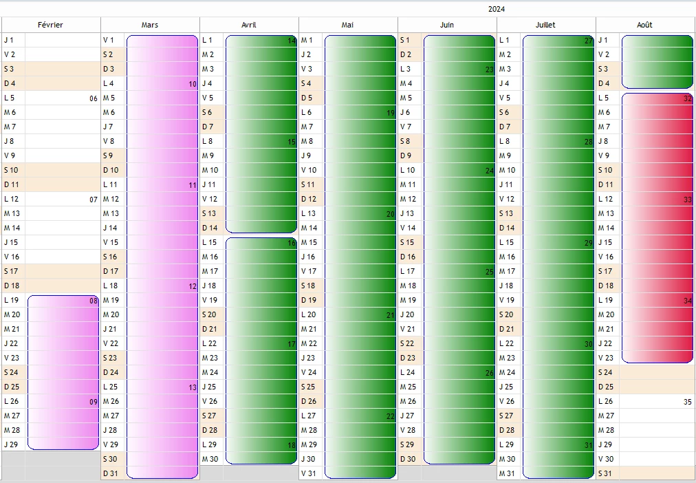Click day S 31 in Août

[605, 473]
